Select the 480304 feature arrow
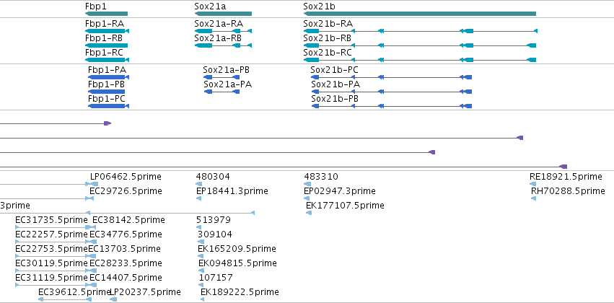This screenshot has height=303, width=614. pyautogui.click(x=199, y=184)
